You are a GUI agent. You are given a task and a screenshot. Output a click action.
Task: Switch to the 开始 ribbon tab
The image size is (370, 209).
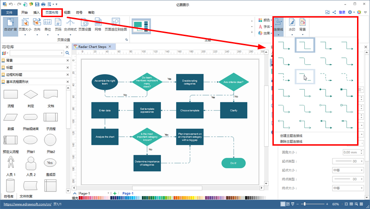click(x=25, y=12)
